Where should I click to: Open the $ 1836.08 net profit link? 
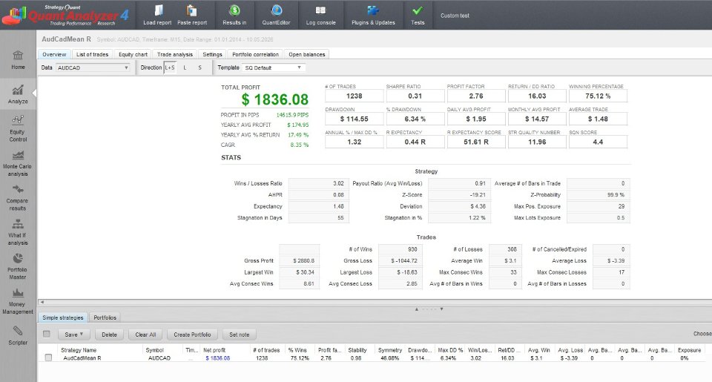[218, 358]
